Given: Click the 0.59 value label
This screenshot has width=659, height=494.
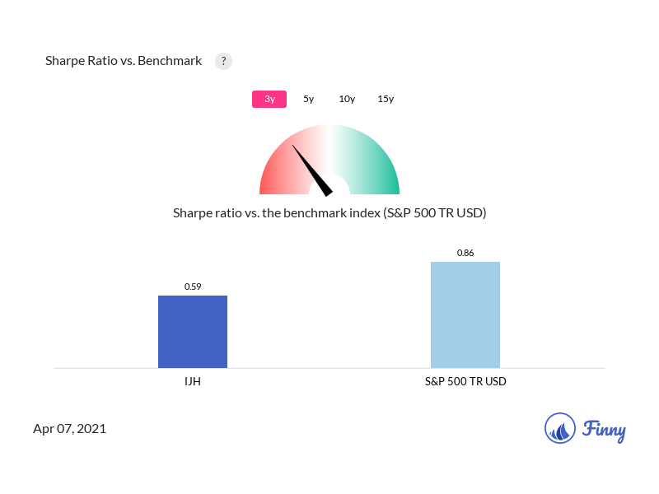Looking at the screenshot, I should 193,287.
